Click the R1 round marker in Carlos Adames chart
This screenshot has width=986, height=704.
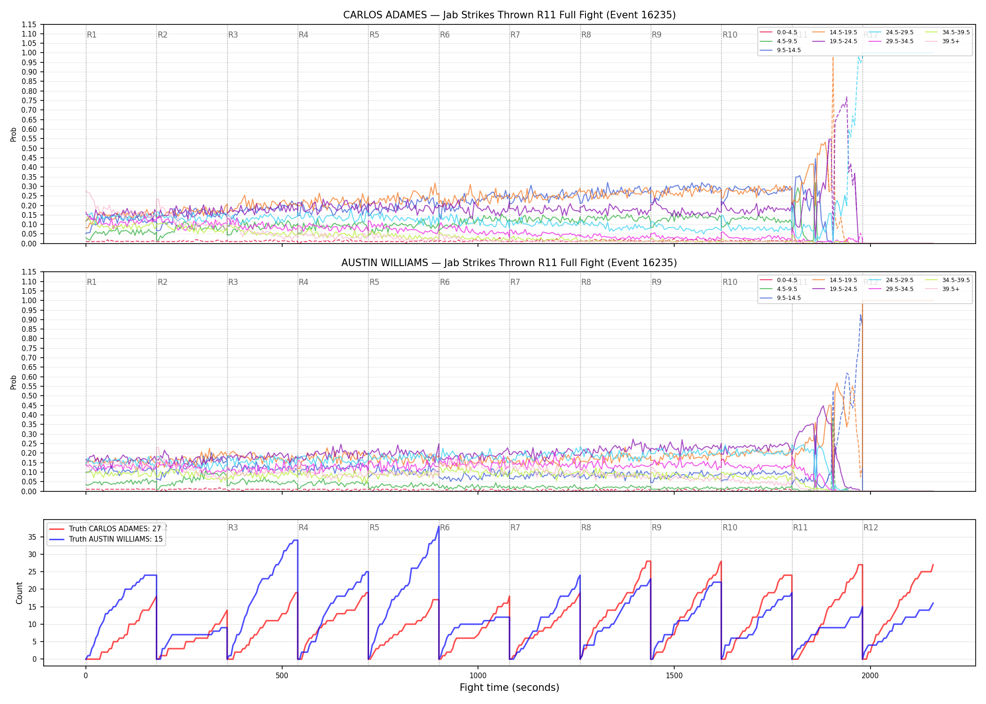[x=92, y=35]
